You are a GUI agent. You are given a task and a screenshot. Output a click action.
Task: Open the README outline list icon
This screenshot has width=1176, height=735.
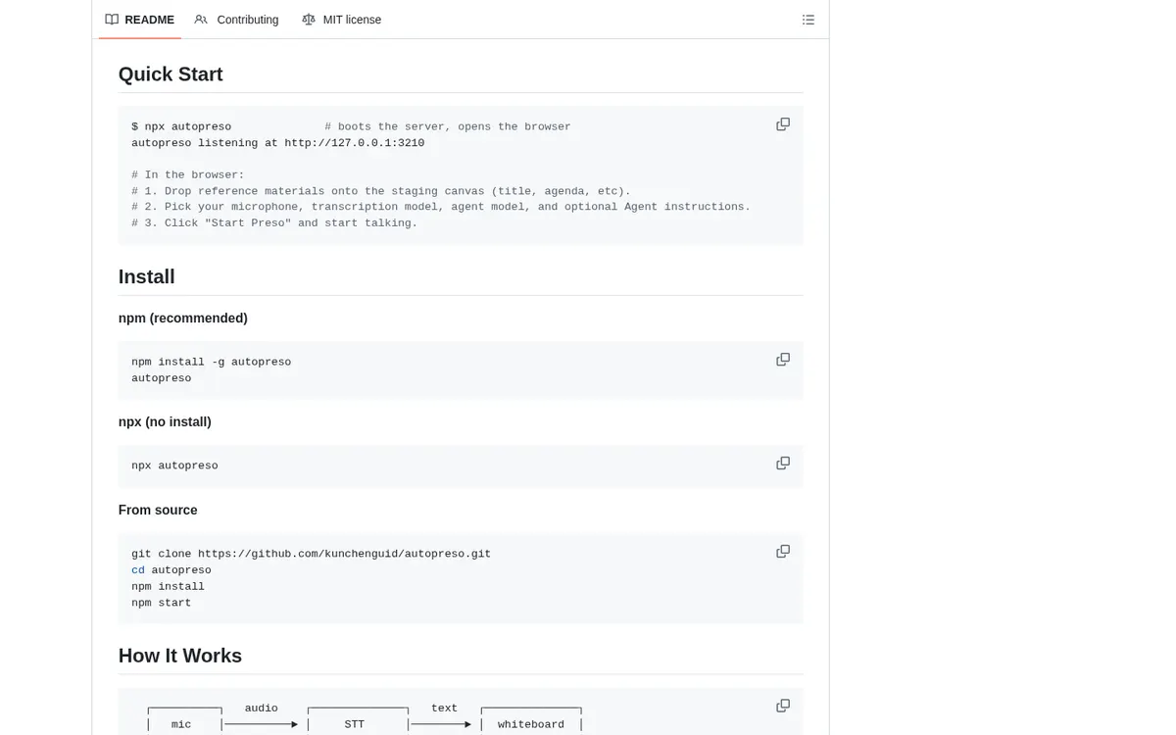click(x=808, y=20)
